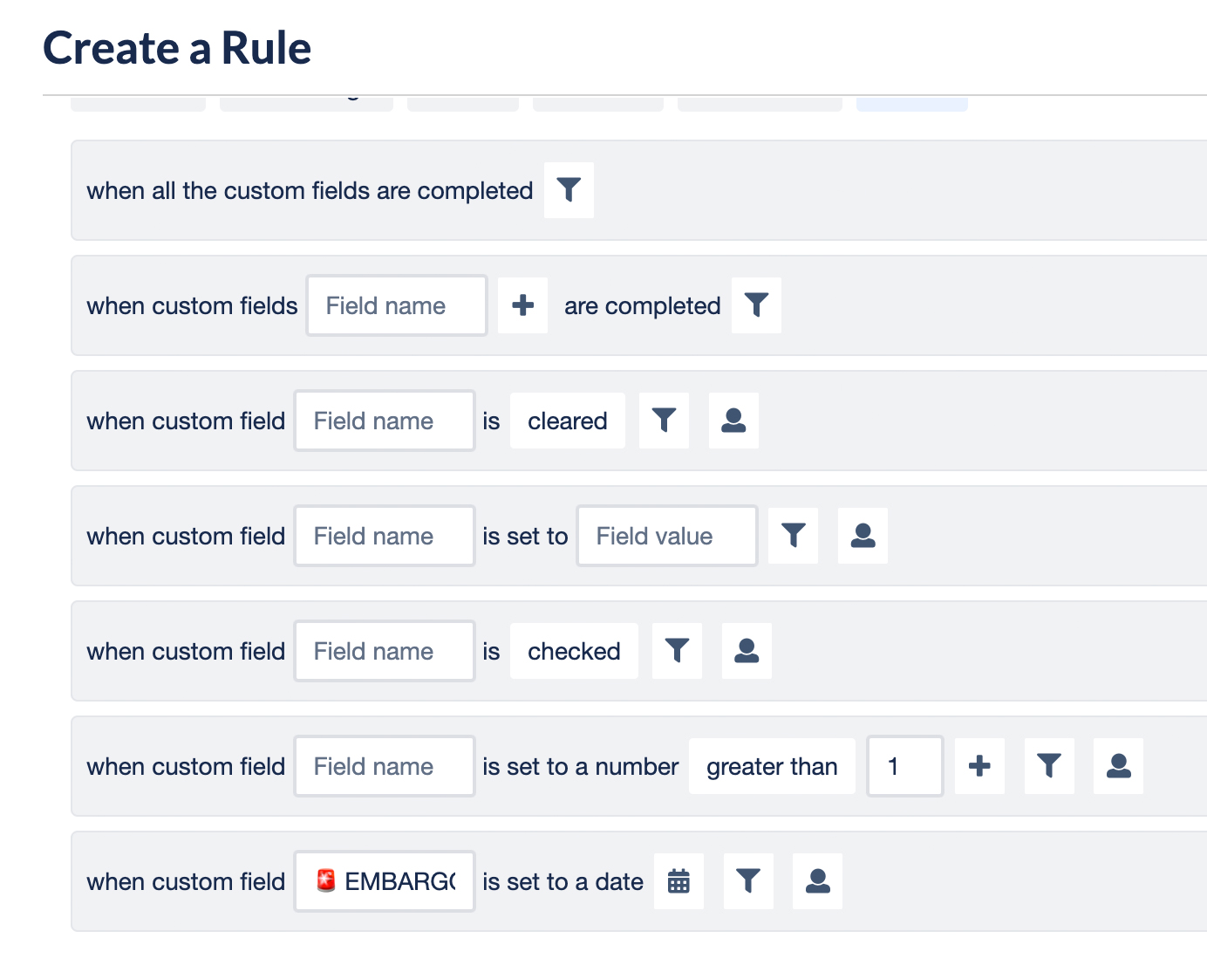
Task: Click member icon in 'cleared' row
Action: pos(733,421)
